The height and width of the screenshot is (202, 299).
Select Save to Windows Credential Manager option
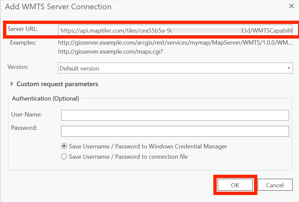[64, 146]
